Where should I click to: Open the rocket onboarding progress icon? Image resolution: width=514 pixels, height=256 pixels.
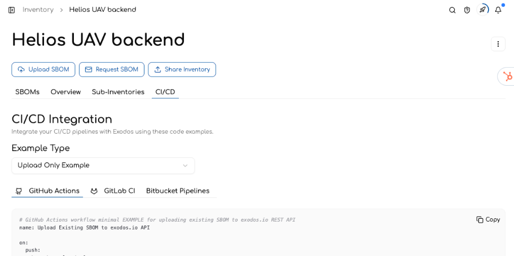pos(482,10)
